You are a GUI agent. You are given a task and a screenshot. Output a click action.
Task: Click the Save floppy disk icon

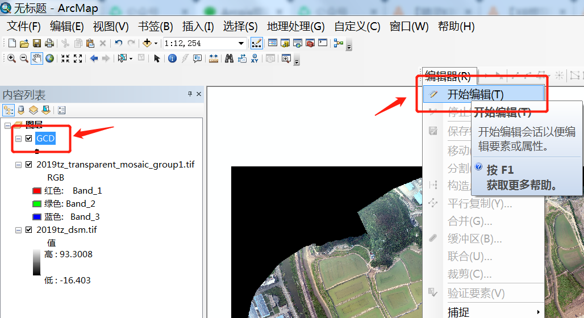(x=37, y=43)
